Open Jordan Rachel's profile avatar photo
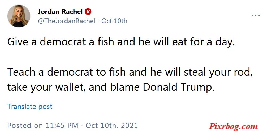The image size is (263, 135). point(19,16)
